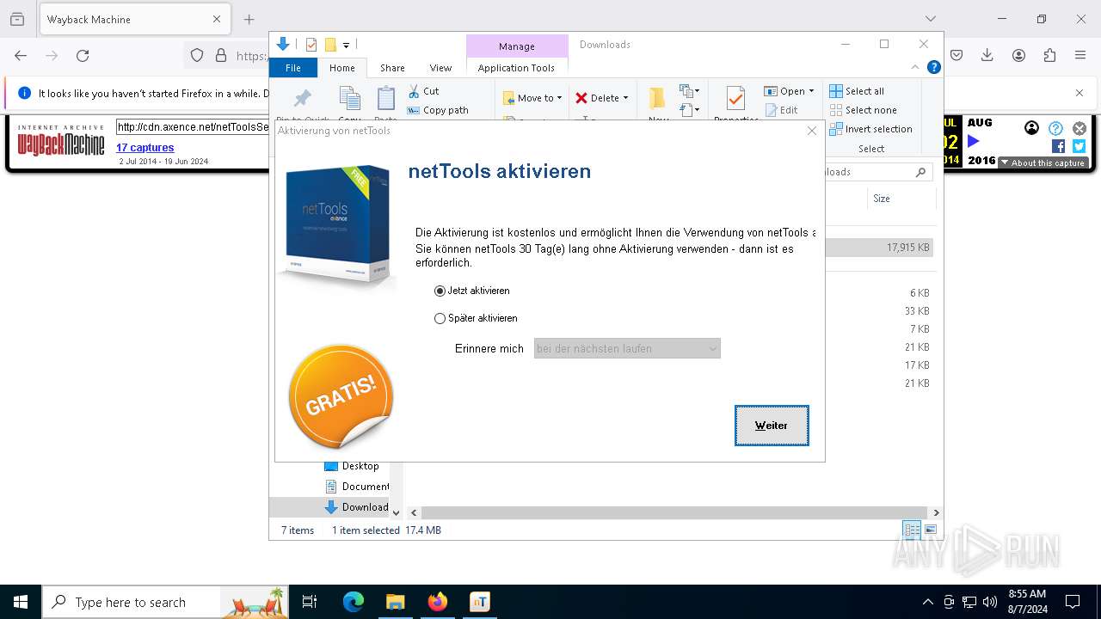Click the Firefox back arrow
Image resolution: width=1101 pixels, height=619 pixels.
21,56
